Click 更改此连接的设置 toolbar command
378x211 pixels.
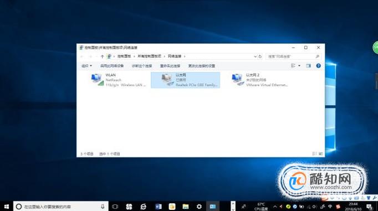click(x=202, y=66)
